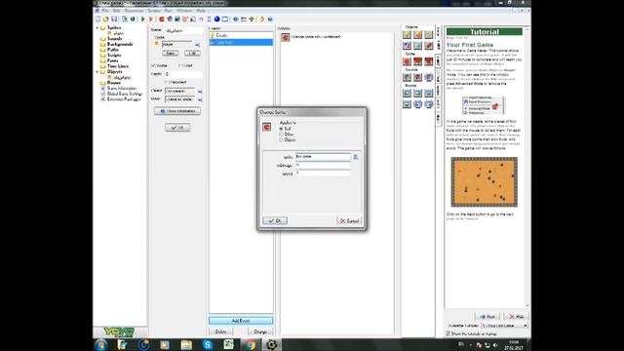Click the Create background toolbar icon
624x351 pixels.
177,19
